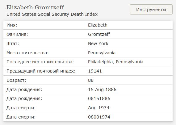The height and width of the screenshot is (125, 176).
Task: Select the postal code 19141
Action: [95, 71]
